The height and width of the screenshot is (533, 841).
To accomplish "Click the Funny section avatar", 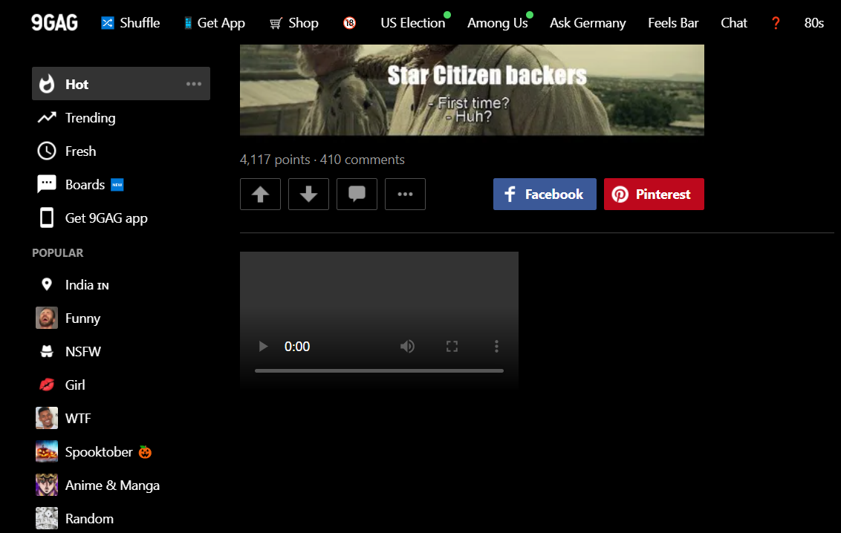I will pos(47,318).
